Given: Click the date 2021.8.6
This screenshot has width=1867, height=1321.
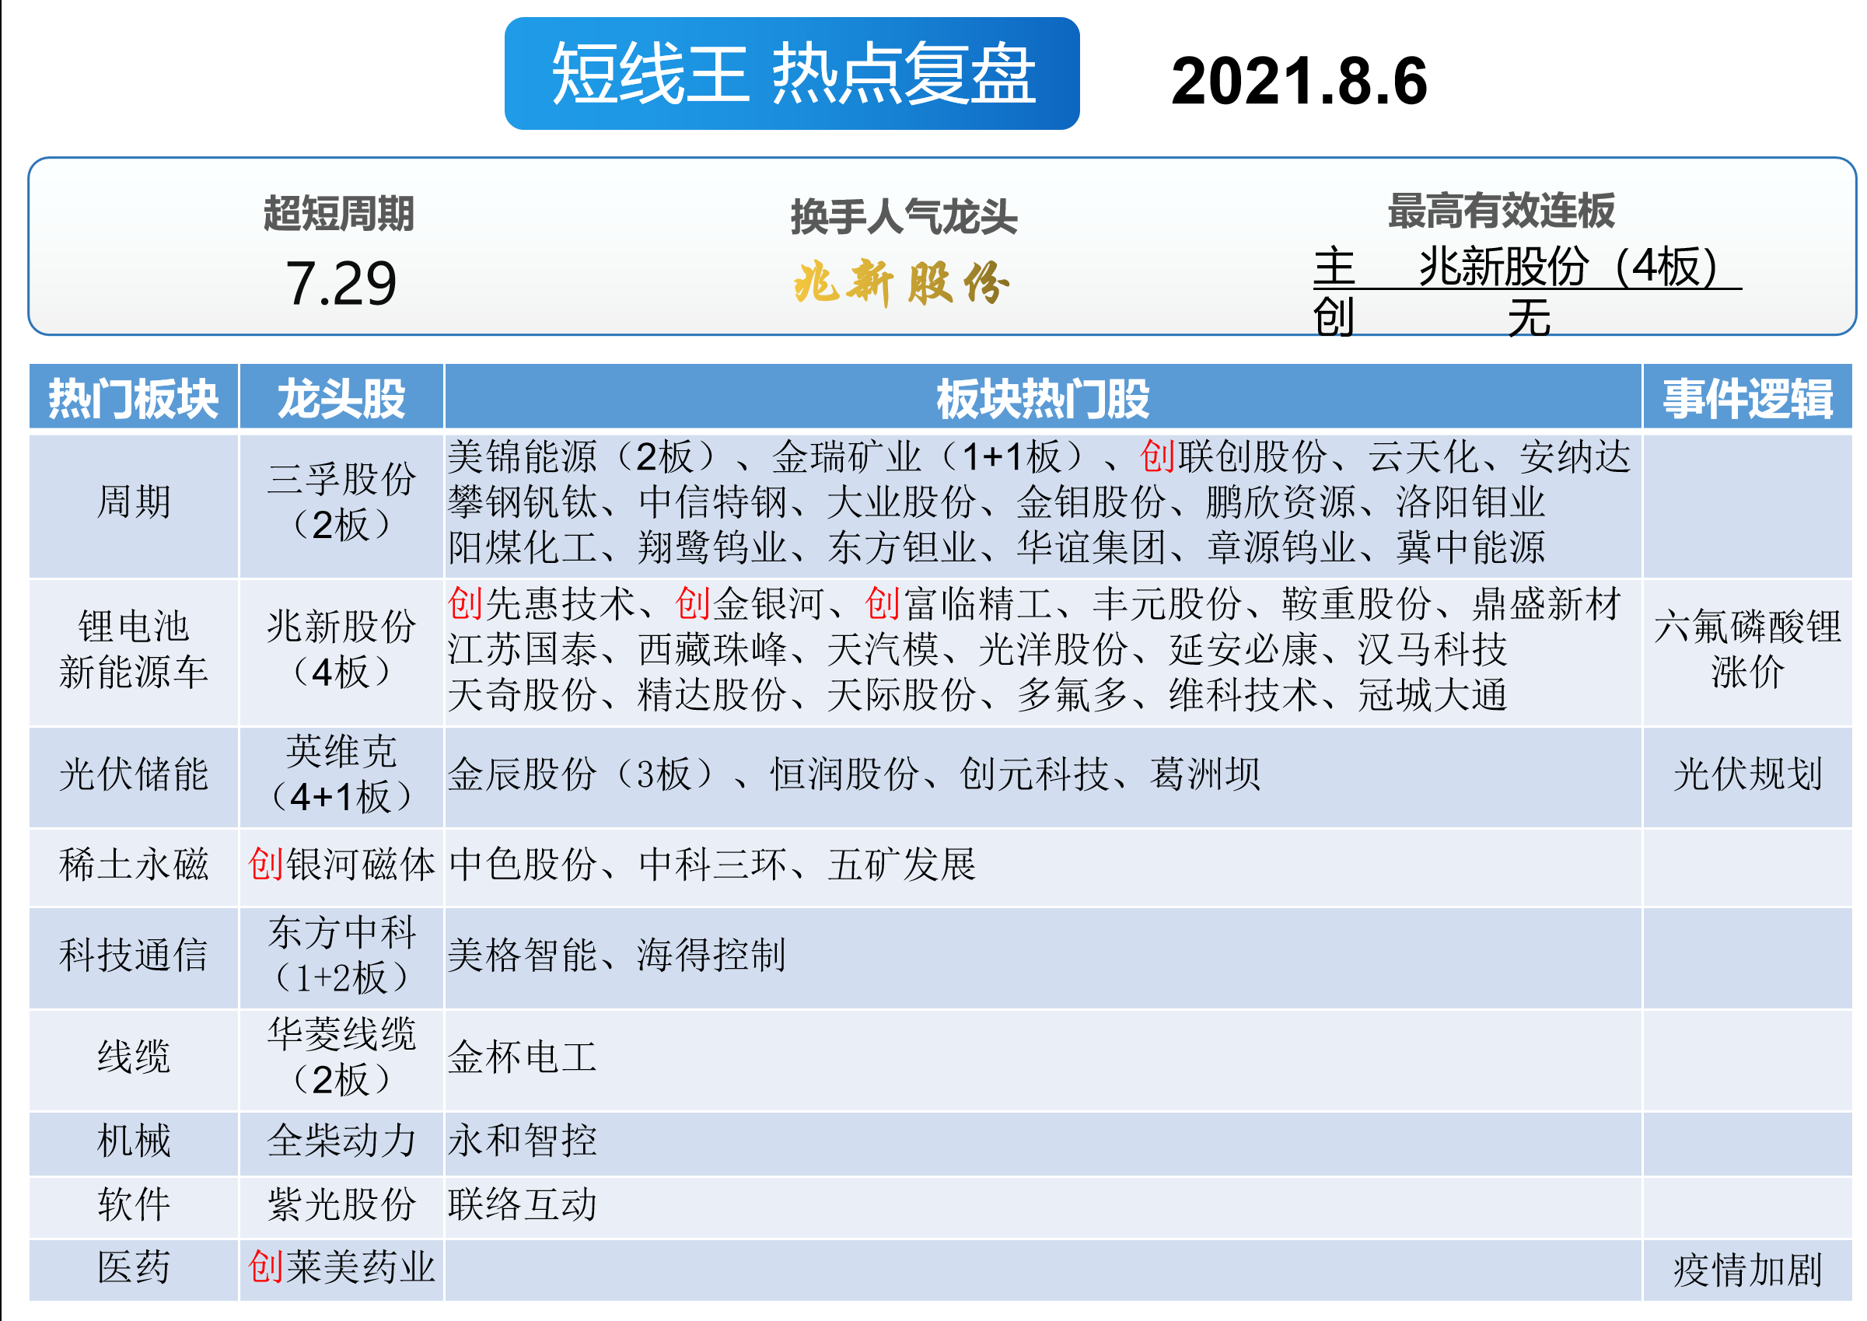Looking at the screenshot, I should coord(1299,82).
